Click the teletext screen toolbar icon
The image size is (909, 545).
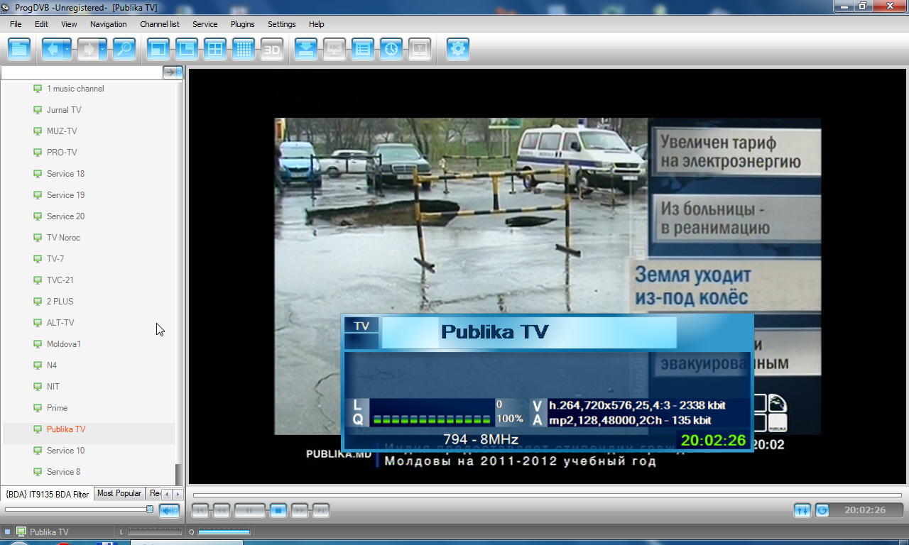click(x=420, y=49)
